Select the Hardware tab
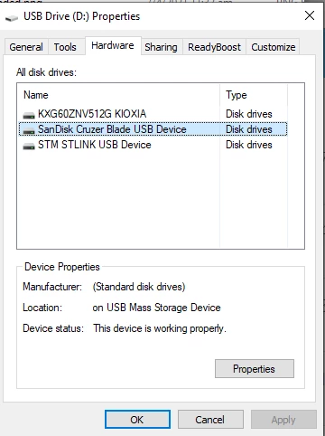The width and height of the screenshot is (325, 436). tap(113, 45)
